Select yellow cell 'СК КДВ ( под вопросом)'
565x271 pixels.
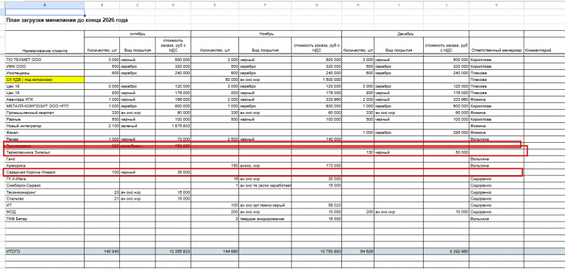click(45, 80)
